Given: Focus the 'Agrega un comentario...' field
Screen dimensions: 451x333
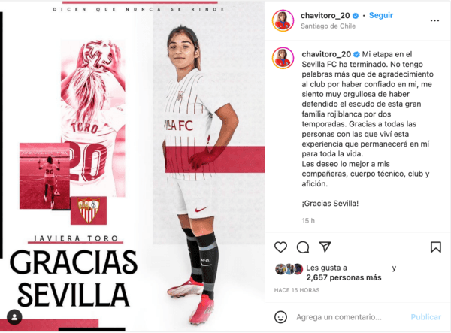Looking at the screenshot, I should (x=339, y=317).
